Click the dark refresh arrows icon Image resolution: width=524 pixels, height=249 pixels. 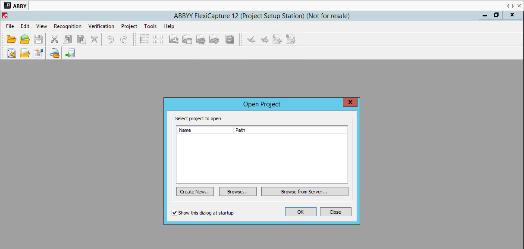tap(230, 40)
